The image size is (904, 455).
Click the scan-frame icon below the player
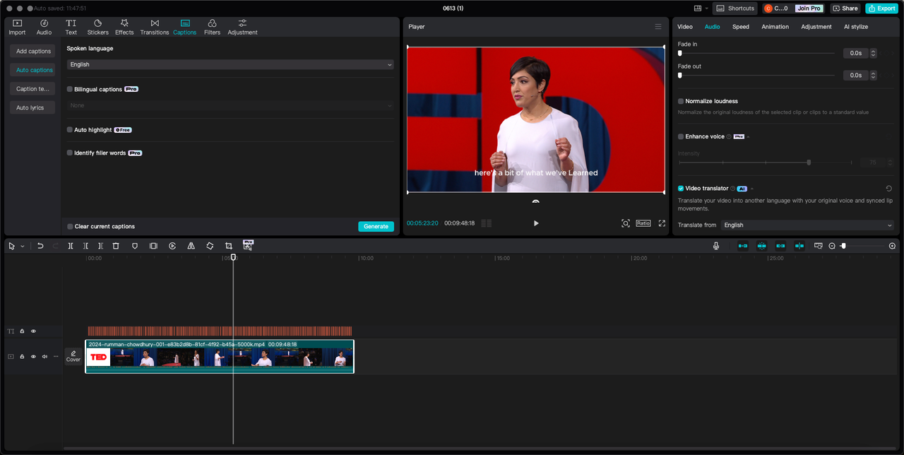click(x=626, y=223)
